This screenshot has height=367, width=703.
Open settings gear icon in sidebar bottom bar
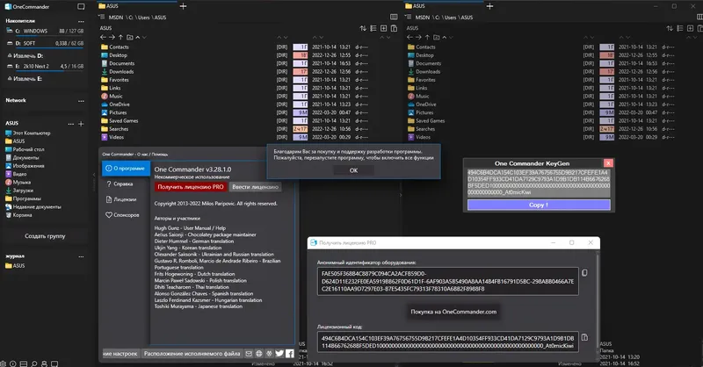(x=4, y=363)
